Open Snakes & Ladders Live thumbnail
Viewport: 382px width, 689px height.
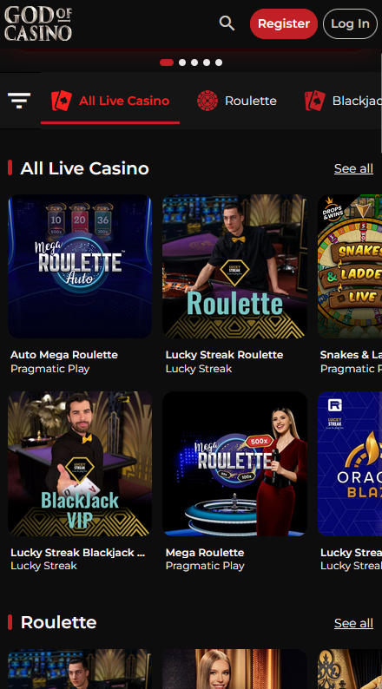(350, 266)
